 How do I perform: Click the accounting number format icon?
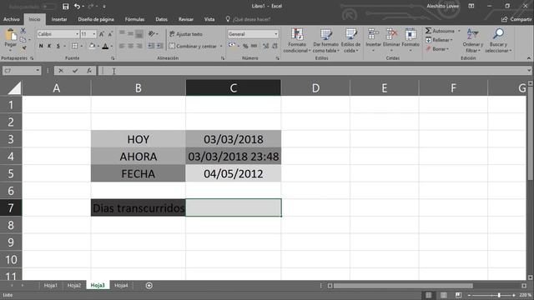tap(232, 46)
